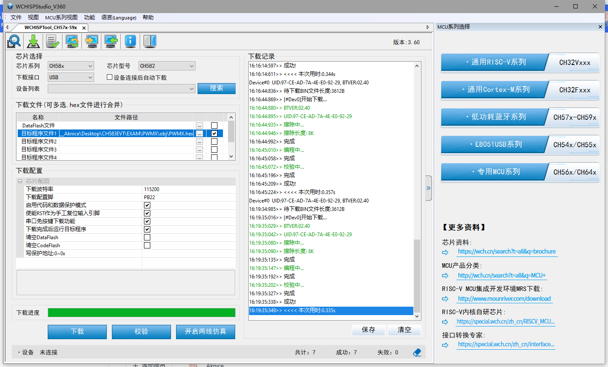Open the MCU系列视图 menu
This screenshot has width=608, height=367.
point(61,18)
